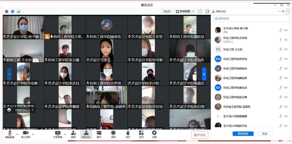Start recording with the record icon

pyautogui.click(x=113, y=133)
